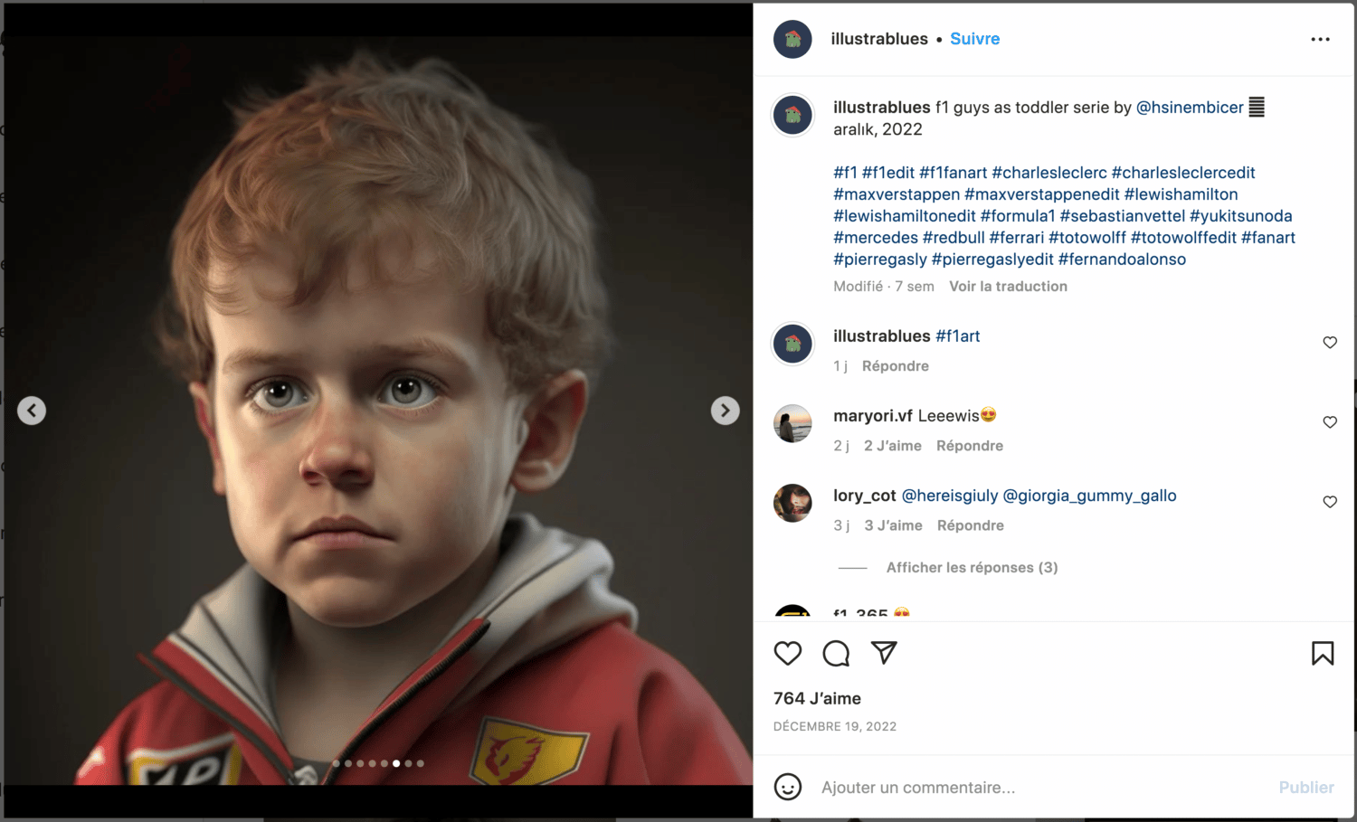Viewport: 1357px width, 822px height.
Task: Like the illustrablues #f1art comment
Action: (x=1330, y=343)
